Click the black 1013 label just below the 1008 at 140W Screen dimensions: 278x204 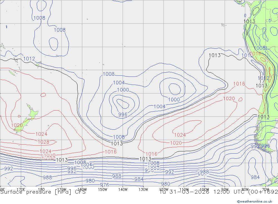tap(117, 143)
